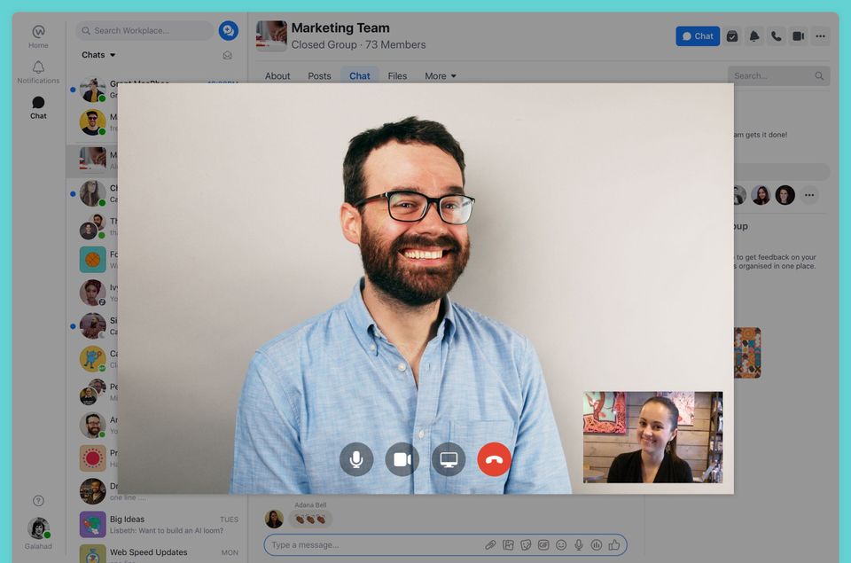Click Adana Bell's clapping emoji message

tap(310, 520)
